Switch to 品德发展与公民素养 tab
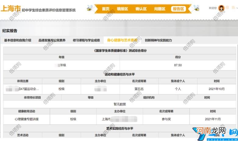 [x=52, y=40]
